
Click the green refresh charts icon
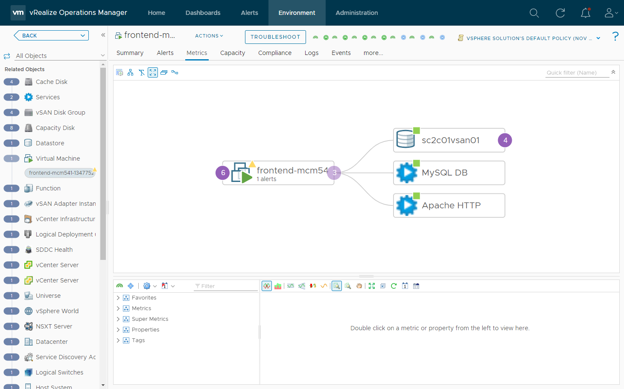(x=394, y=286)
